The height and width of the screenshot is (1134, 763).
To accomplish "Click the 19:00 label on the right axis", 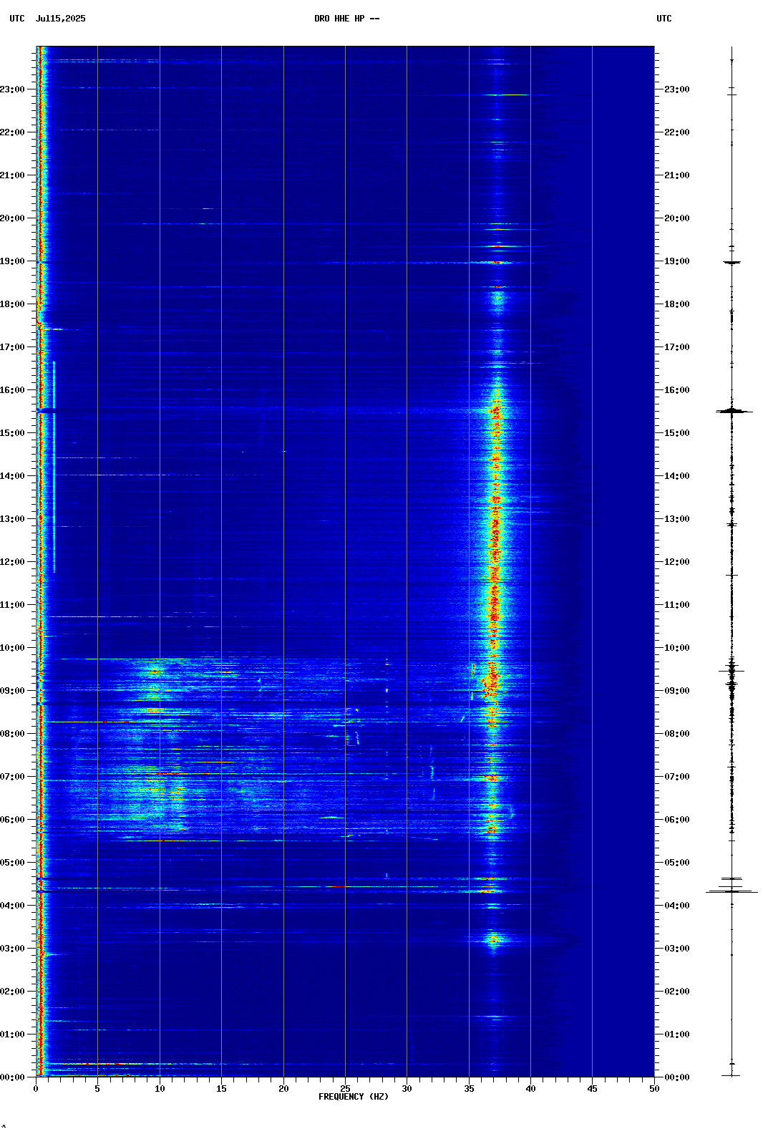I will pyautogui.click(x=677, y=261).
